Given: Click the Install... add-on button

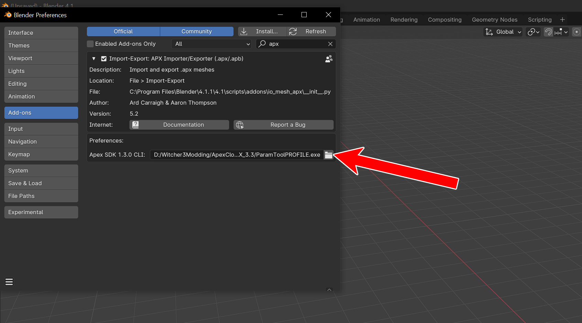Looking at the screenshot, I should [262, 31].
